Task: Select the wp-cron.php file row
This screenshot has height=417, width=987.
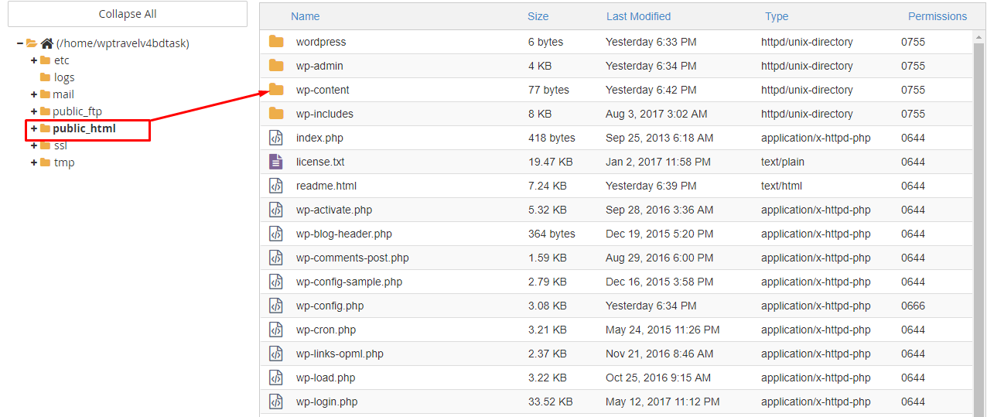Action: point(616,330)
